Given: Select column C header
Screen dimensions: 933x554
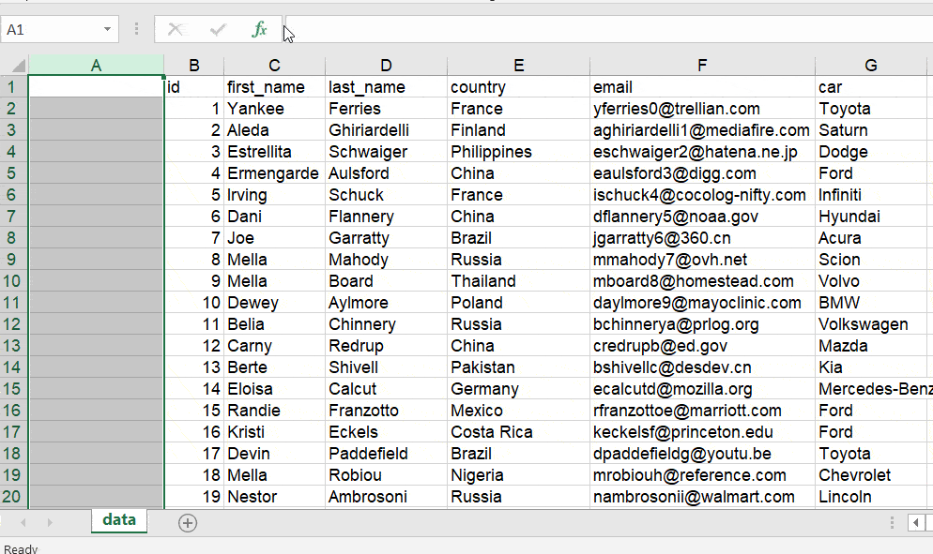Looking at the screenshot, I should tap(274, 65).
